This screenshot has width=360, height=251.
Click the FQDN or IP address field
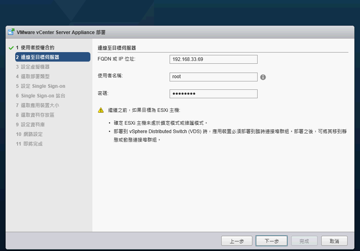tap(213, 59)
